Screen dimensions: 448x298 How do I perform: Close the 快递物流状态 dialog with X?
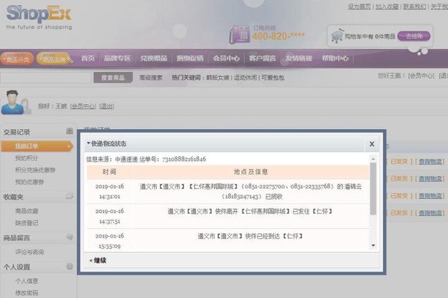pyautogui.click(x=371, y=143)
